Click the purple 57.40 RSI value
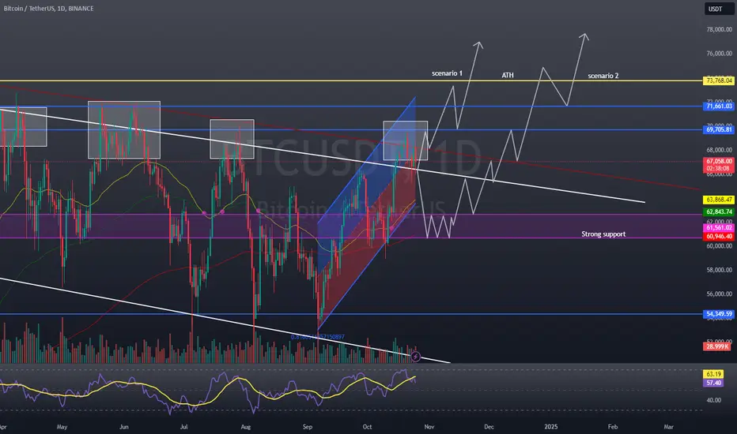This screenshot has width=737, height=434. point(713,383)
